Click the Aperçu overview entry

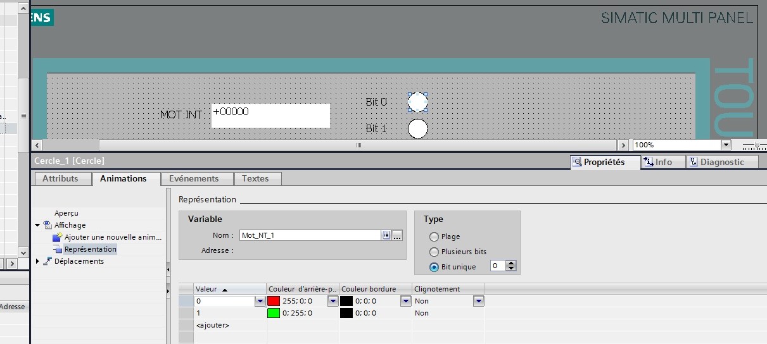pos(67,214)
